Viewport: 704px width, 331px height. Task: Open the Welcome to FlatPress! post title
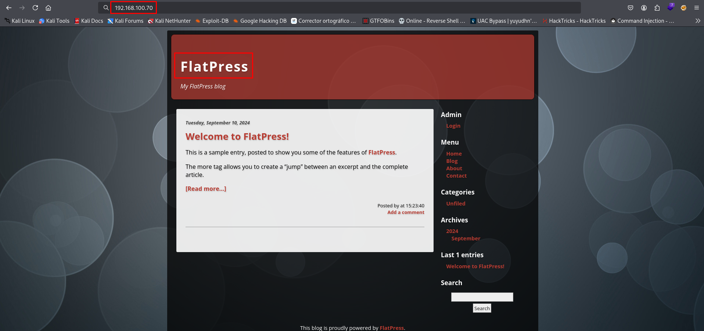pyautogui.click(x=237, y=137)
